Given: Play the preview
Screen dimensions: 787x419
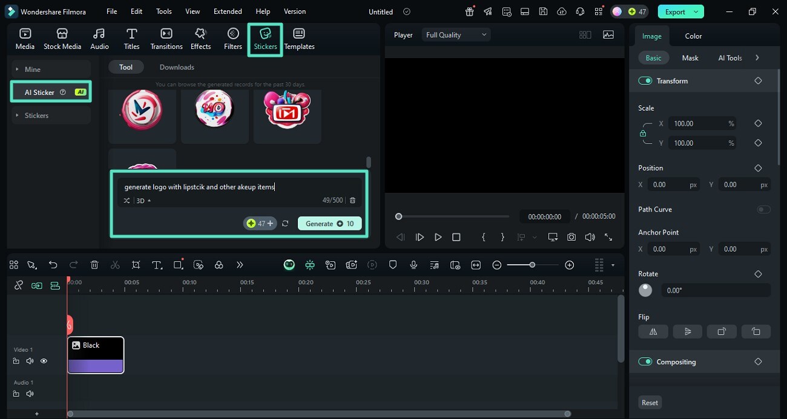Looking at the screenshot, I should (438, 238).
